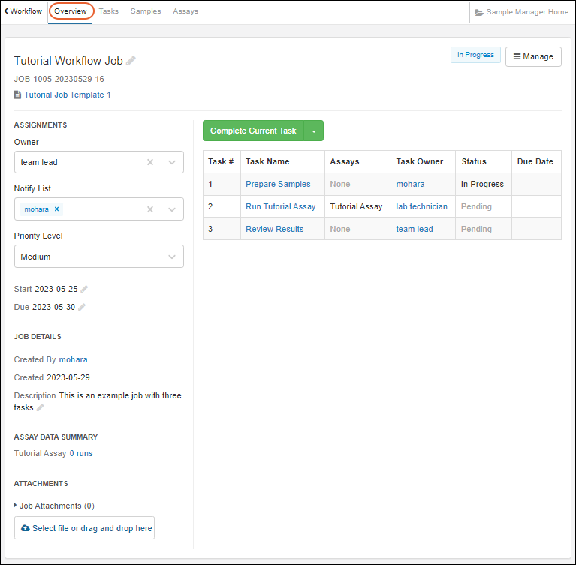Click lab technician task owner link
This screenshot has height=565, width=576.
click(422, 206)
